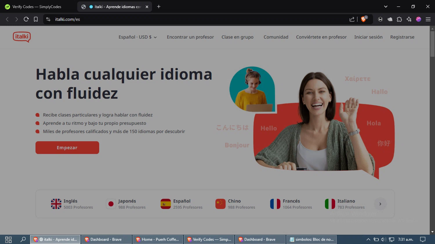Open Brave wallet icon

click(x=380, y=19)
